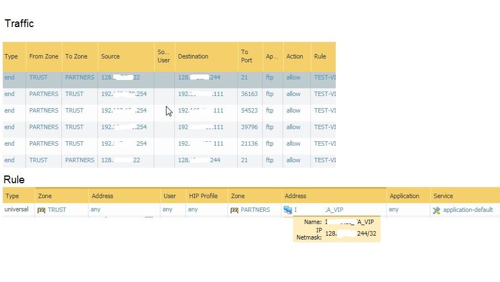This screenshot has width=500, height=282.
Task: Click the PARTNERS zone icon in the rule row
Action: pos(234,210)
